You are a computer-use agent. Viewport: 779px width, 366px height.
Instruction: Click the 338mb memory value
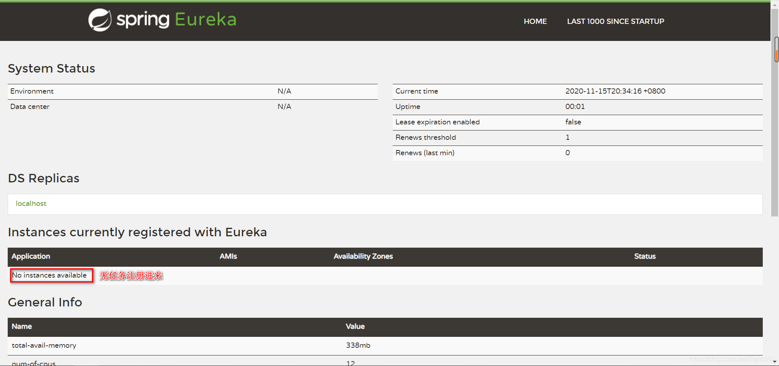coord(358,345)
